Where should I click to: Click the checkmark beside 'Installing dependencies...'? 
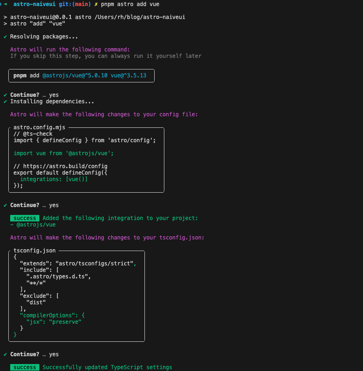pyautogui.click(x=5, y=101)
